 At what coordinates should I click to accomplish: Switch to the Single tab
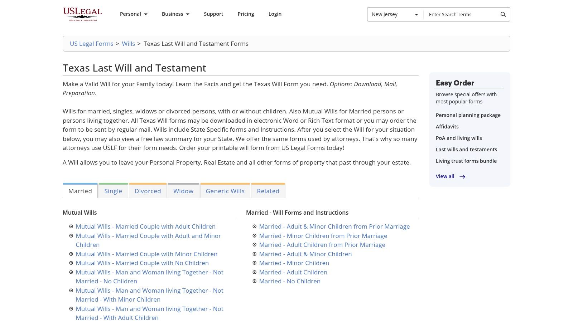coord(113,191)
